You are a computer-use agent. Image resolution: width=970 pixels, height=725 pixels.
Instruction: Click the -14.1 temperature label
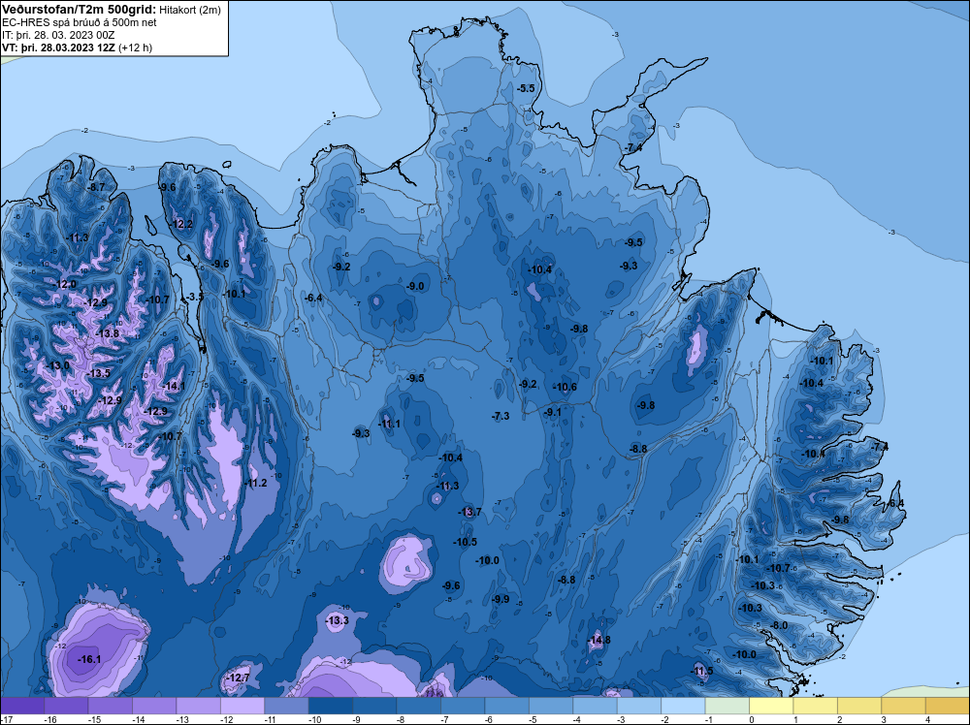[174, 386]
